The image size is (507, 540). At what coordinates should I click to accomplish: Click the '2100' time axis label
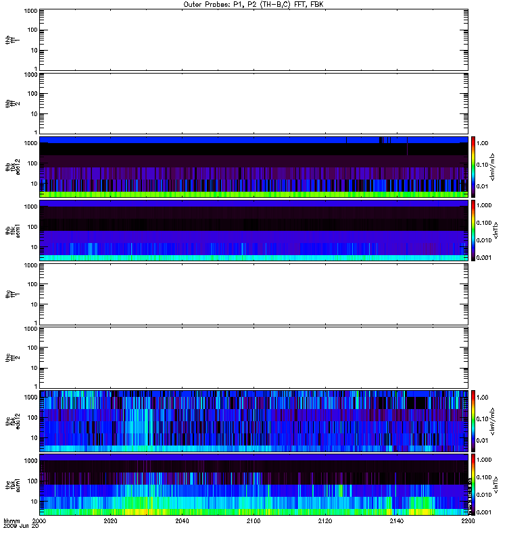coord(254,520)
